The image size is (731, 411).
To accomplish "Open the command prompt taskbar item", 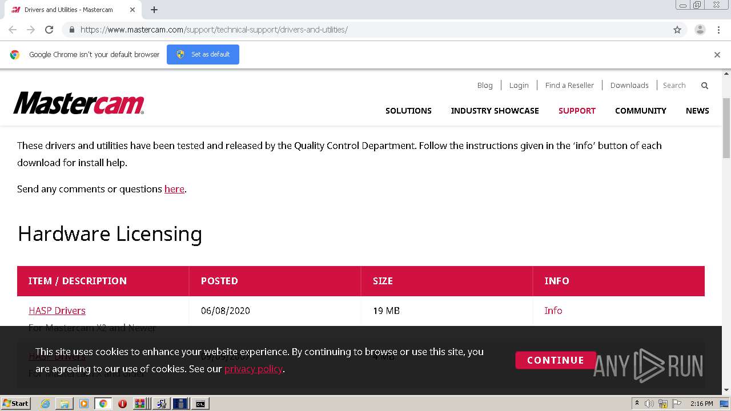I will pyautogui.click(x=200, y=404).
